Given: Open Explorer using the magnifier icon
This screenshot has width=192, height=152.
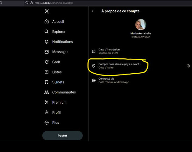Looking at the screenshot, I should point(47,32).
